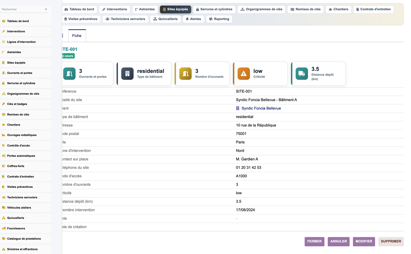Open Techniciens serruriers top tab
The image size is (411, 254).
coord(125,19)
